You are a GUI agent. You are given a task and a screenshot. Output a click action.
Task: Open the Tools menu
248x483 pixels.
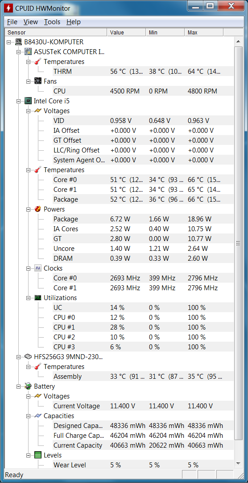52,22
